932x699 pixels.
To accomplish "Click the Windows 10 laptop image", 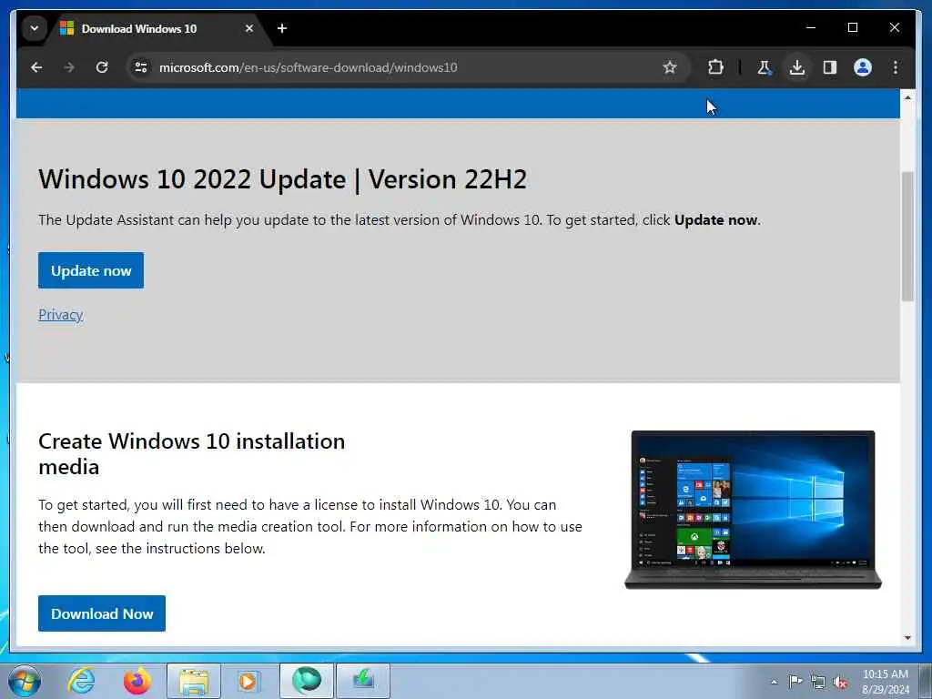I will (x=753, y=510).
